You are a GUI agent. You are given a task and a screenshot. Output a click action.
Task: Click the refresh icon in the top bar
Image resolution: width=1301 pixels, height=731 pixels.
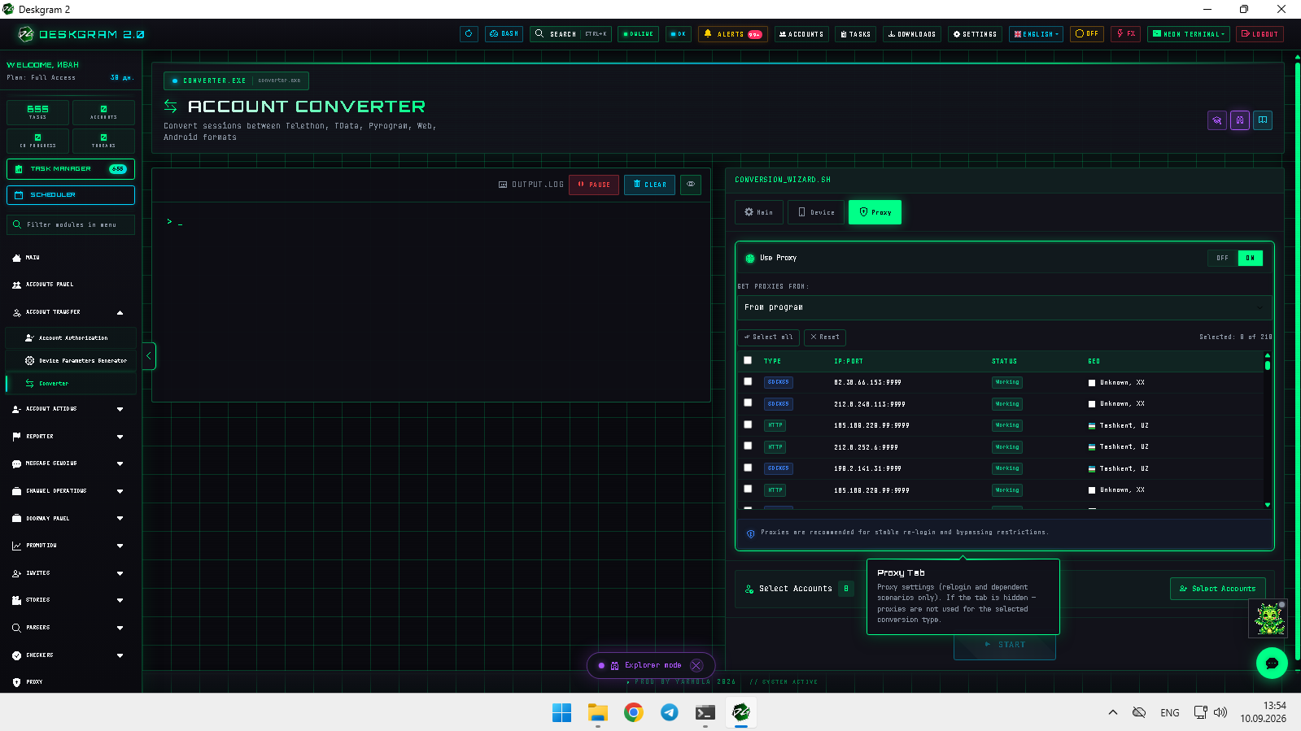pyautogui.click(x=469, y=34)
